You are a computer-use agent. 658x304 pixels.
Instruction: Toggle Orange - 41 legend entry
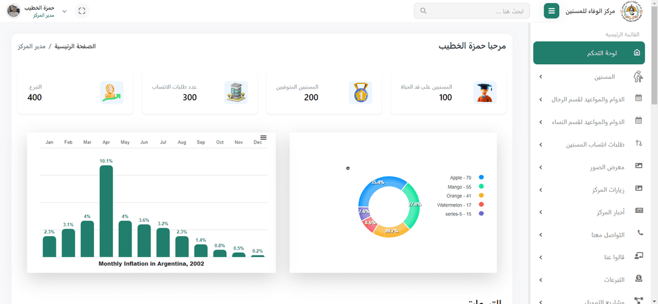pos(465,196)
